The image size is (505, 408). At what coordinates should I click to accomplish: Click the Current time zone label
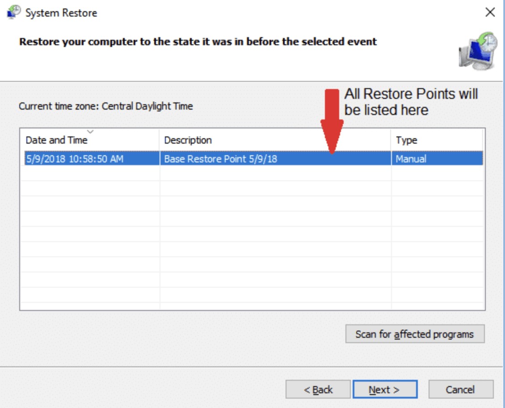[x=105, y=106]
